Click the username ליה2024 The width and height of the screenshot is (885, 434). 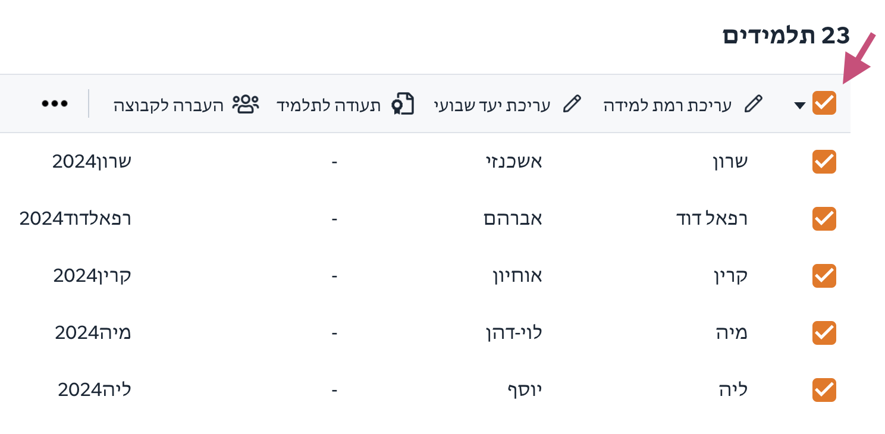(x=95, y=390)
